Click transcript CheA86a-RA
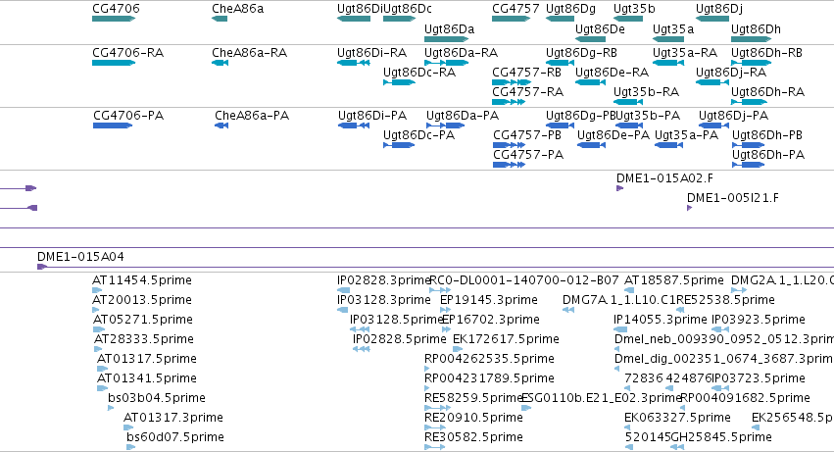Image resolution: width=834 pixels, height=452 pixels. [x=220, y=63]
